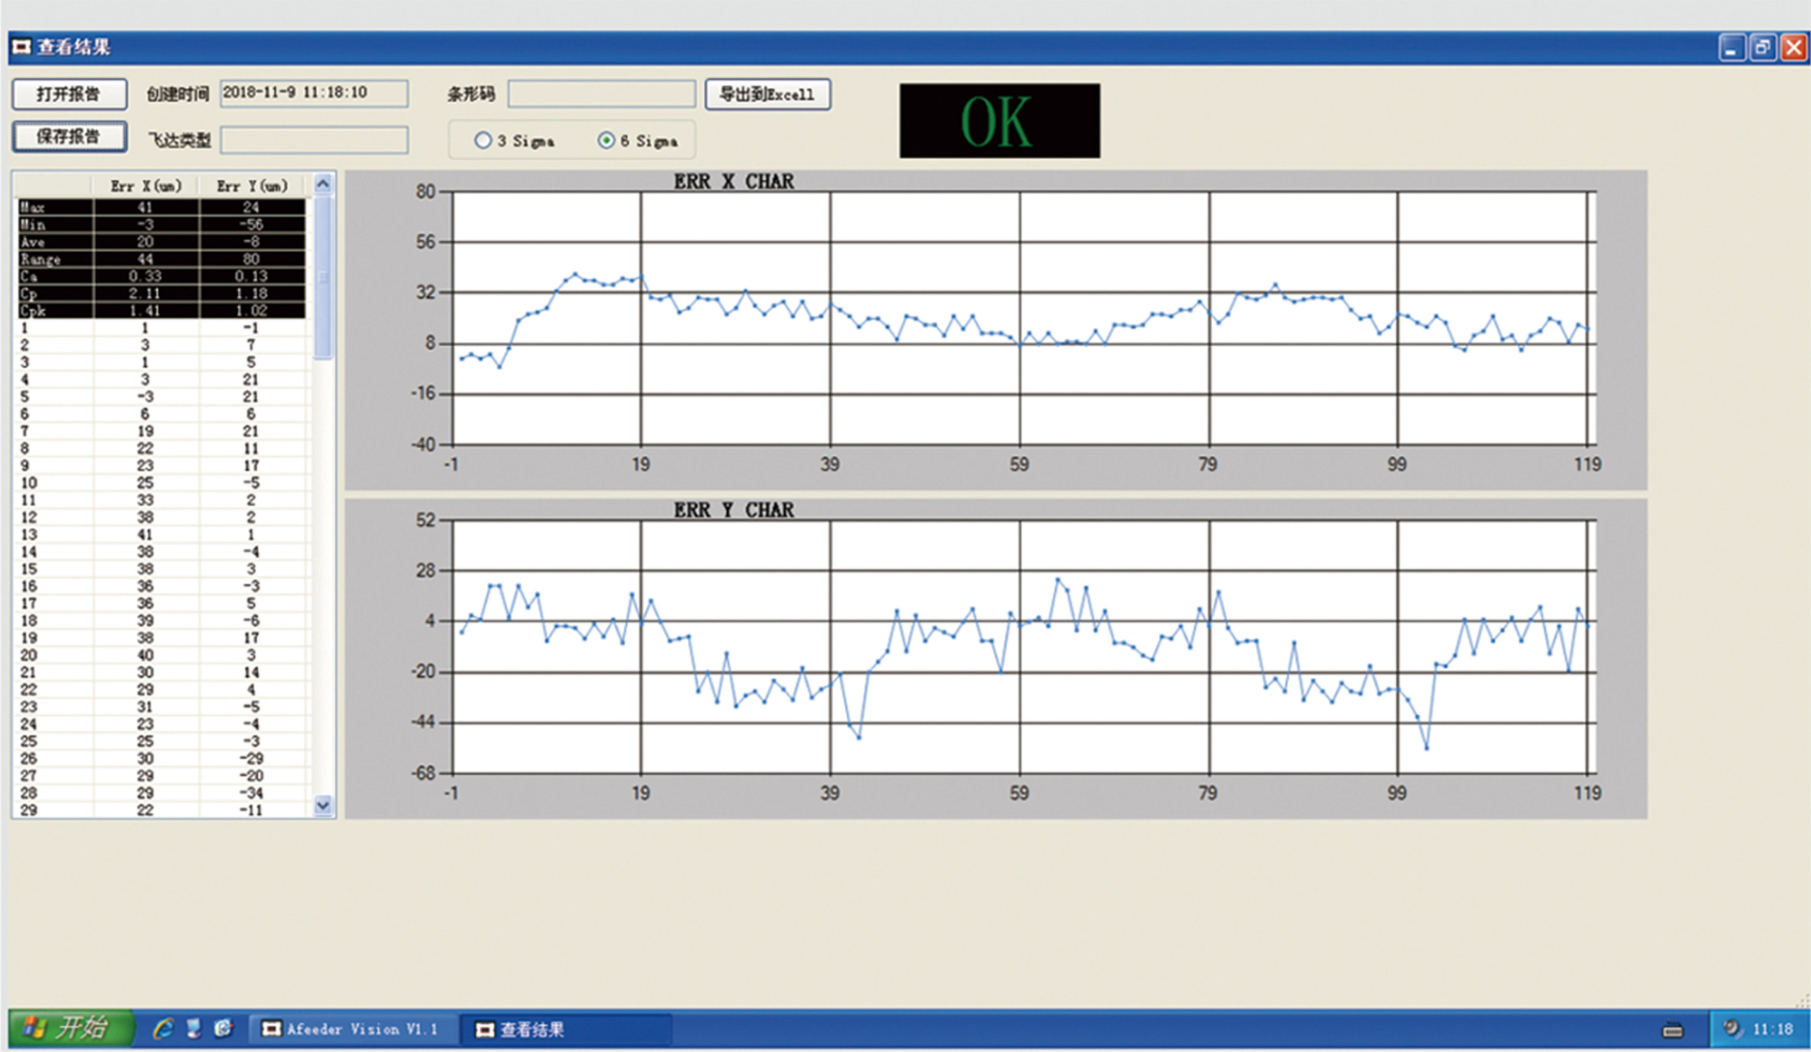Select the Cp statistics row
The image size is (1811, 1052).
[162, 293]
